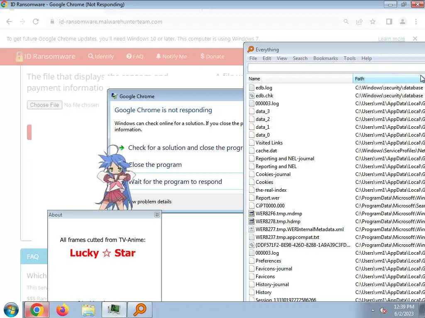
Task: Click the WER82F6.tmp.mdmp file icon
Action: pyautogui.click(x=252, y=213)
